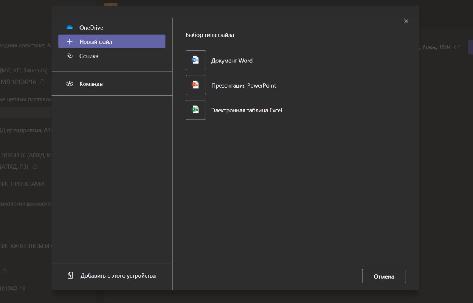Close the file picker dialog with X
This screenshot has height=303, width=473.
click(x=406, y=21)
